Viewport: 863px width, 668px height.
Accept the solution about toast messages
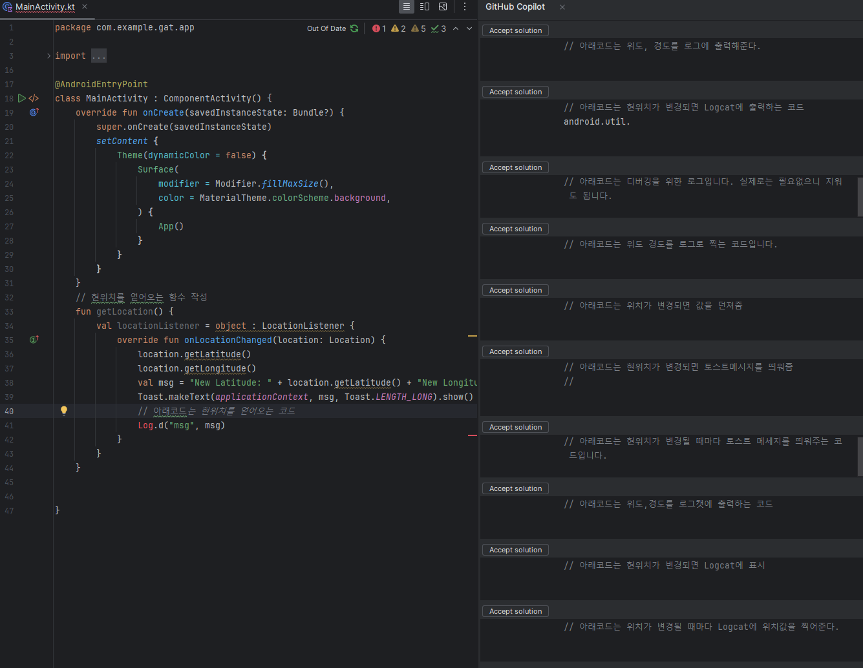515,351
